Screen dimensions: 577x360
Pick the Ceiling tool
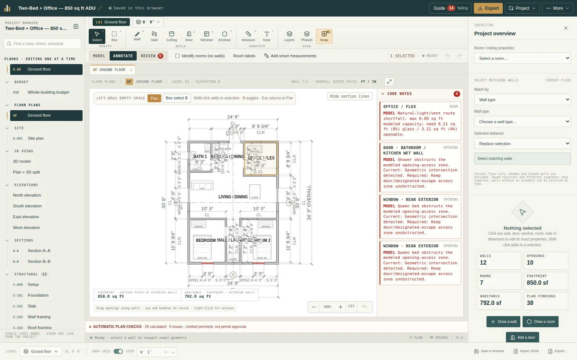tap(172, 36)
